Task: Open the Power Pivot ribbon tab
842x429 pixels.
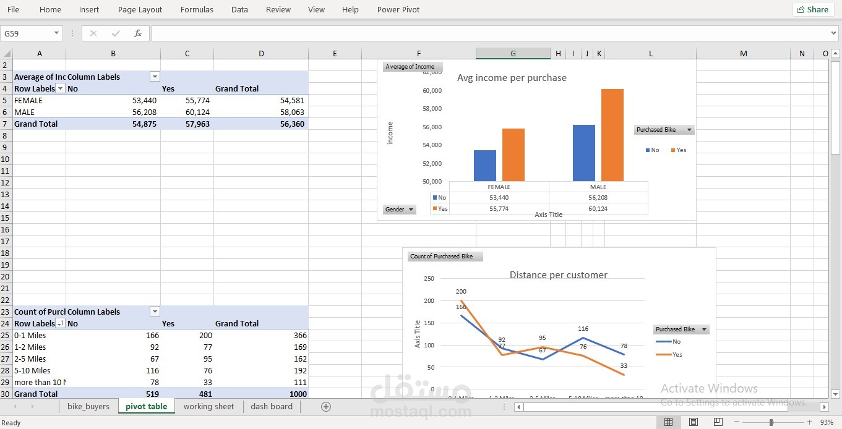Action: click(398, 9)
